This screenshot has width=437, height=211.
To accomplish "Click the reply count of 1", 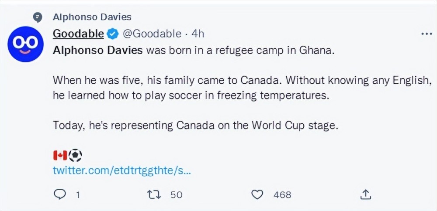I will pos(78,195).
